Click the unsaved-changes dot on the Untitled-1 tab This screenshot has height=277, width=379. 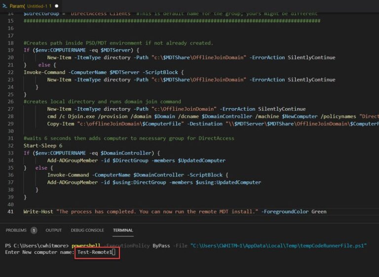click(x=57, y=5)
